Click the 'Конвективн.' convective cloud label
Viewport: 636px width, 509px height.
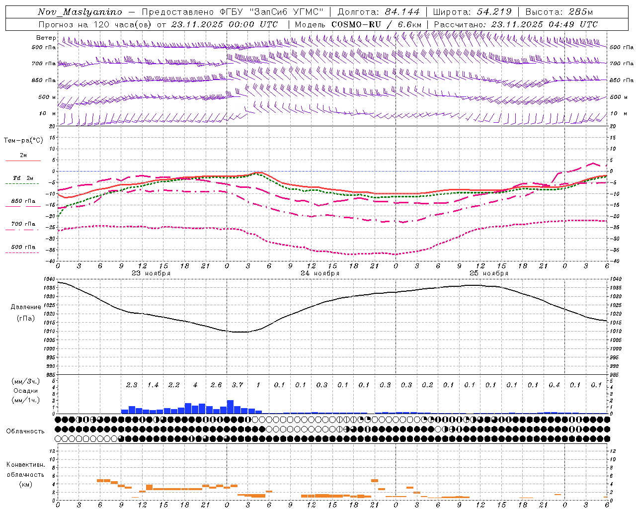pos(25,465)
